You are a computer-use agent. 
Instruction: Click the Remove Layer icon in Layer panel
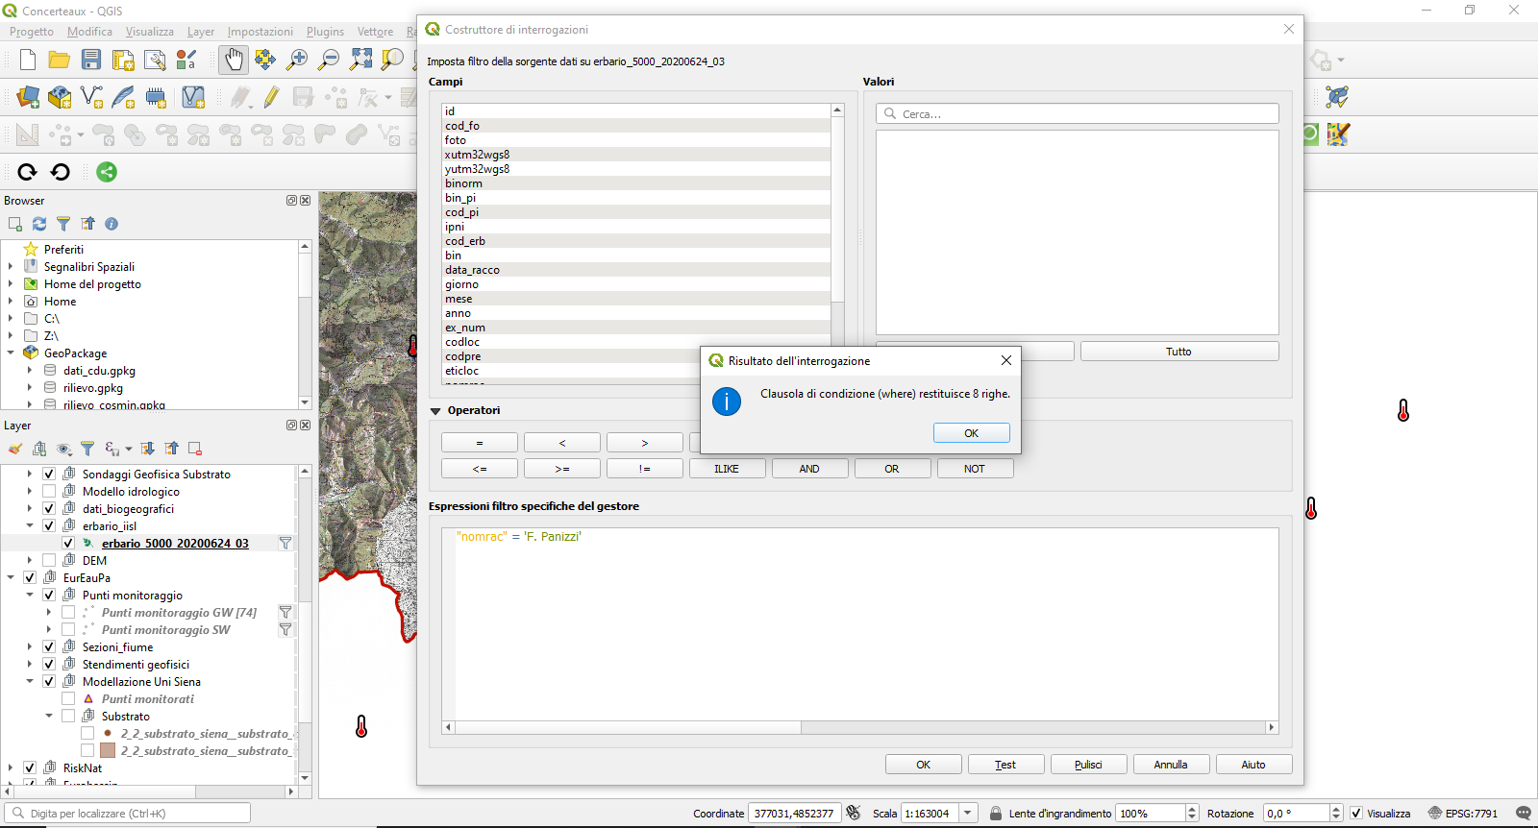pos(195,449)
